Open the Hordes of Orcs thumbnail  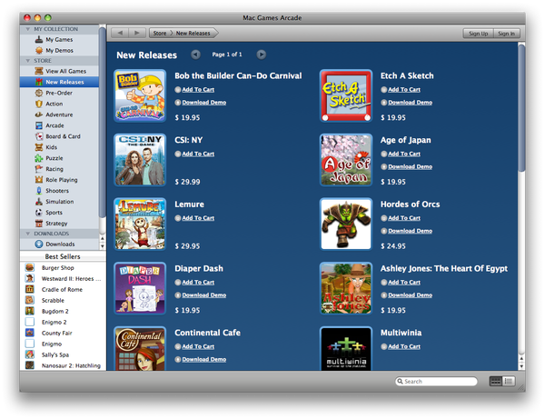tap(346, 224)
